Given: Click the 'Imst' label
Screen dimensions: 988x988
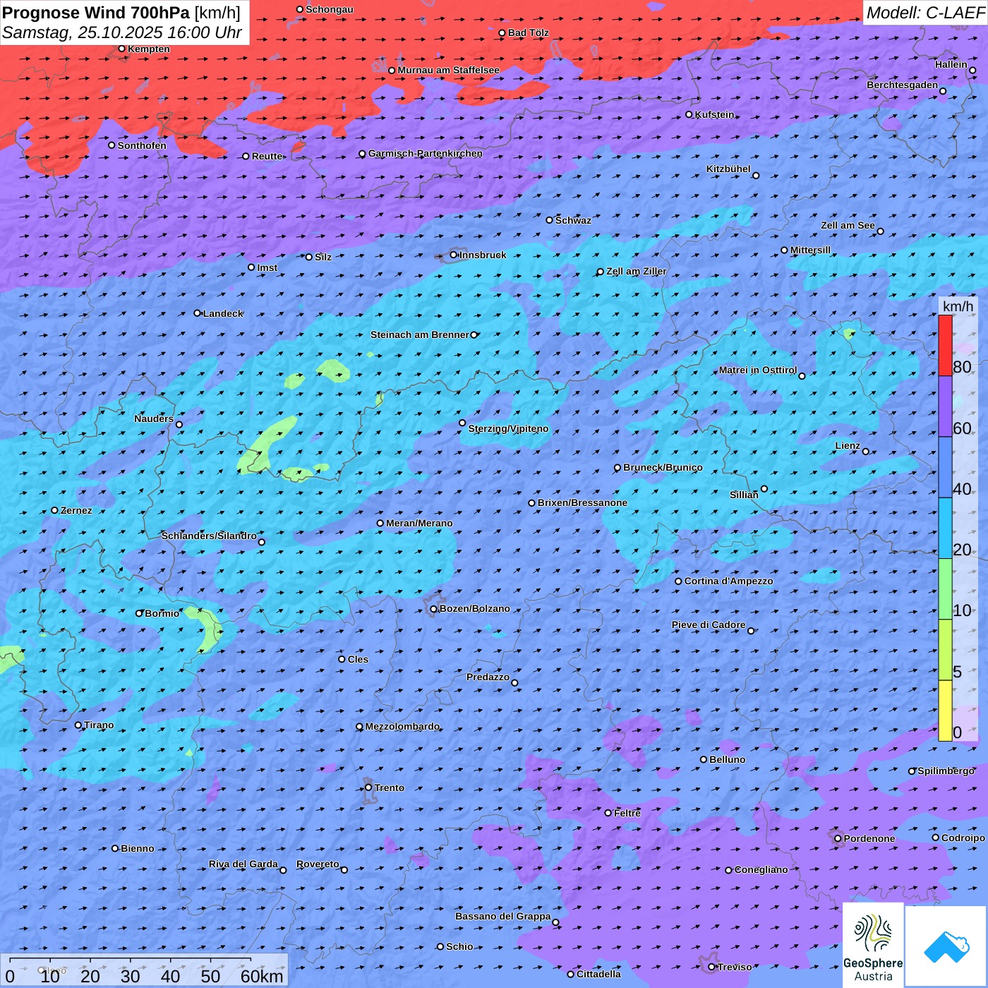Looking at the screenshot, I should click(x=267, y=267).
